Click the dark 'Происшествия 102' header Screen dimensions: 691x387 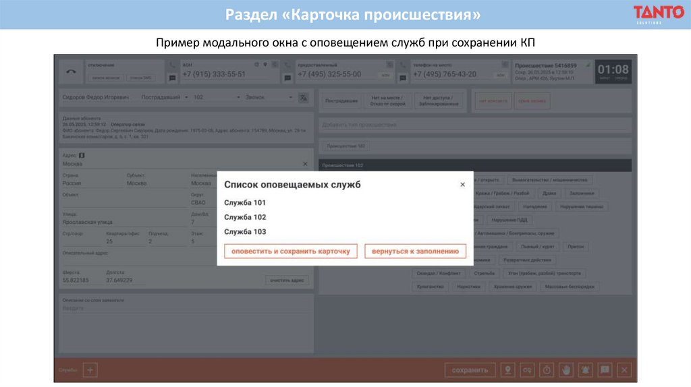[x=474, y=166]
